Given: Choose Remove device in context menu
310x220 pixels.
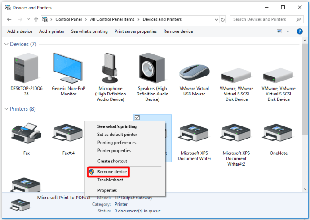Looking at the screenshot, I should click(x=112, y=172).
